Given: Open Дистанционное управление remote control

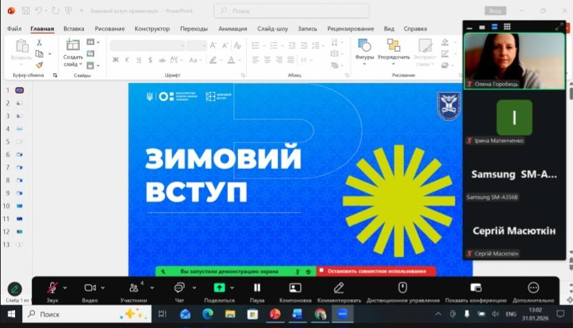Looking at the screenshot, I should point(402,287).
